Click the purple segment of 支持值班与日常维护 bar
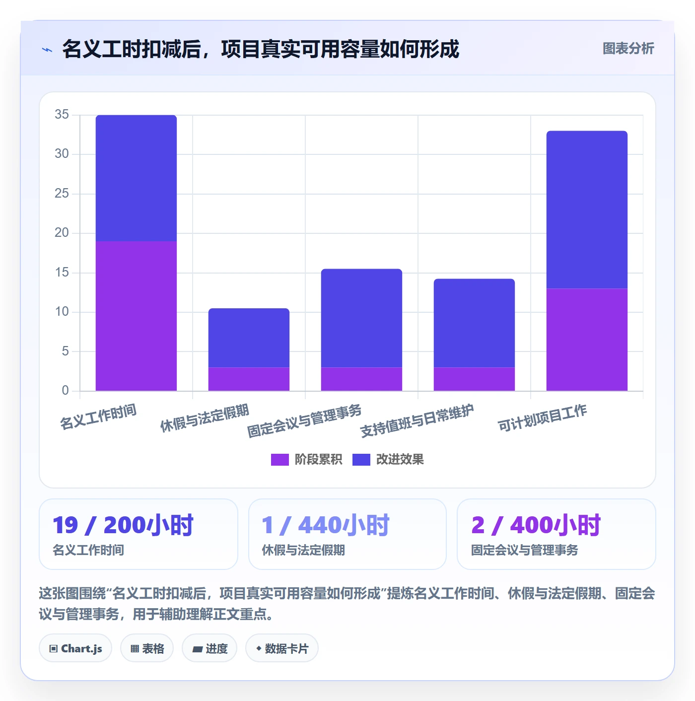Screen dimensions: 695x701 tap(474, 379)
